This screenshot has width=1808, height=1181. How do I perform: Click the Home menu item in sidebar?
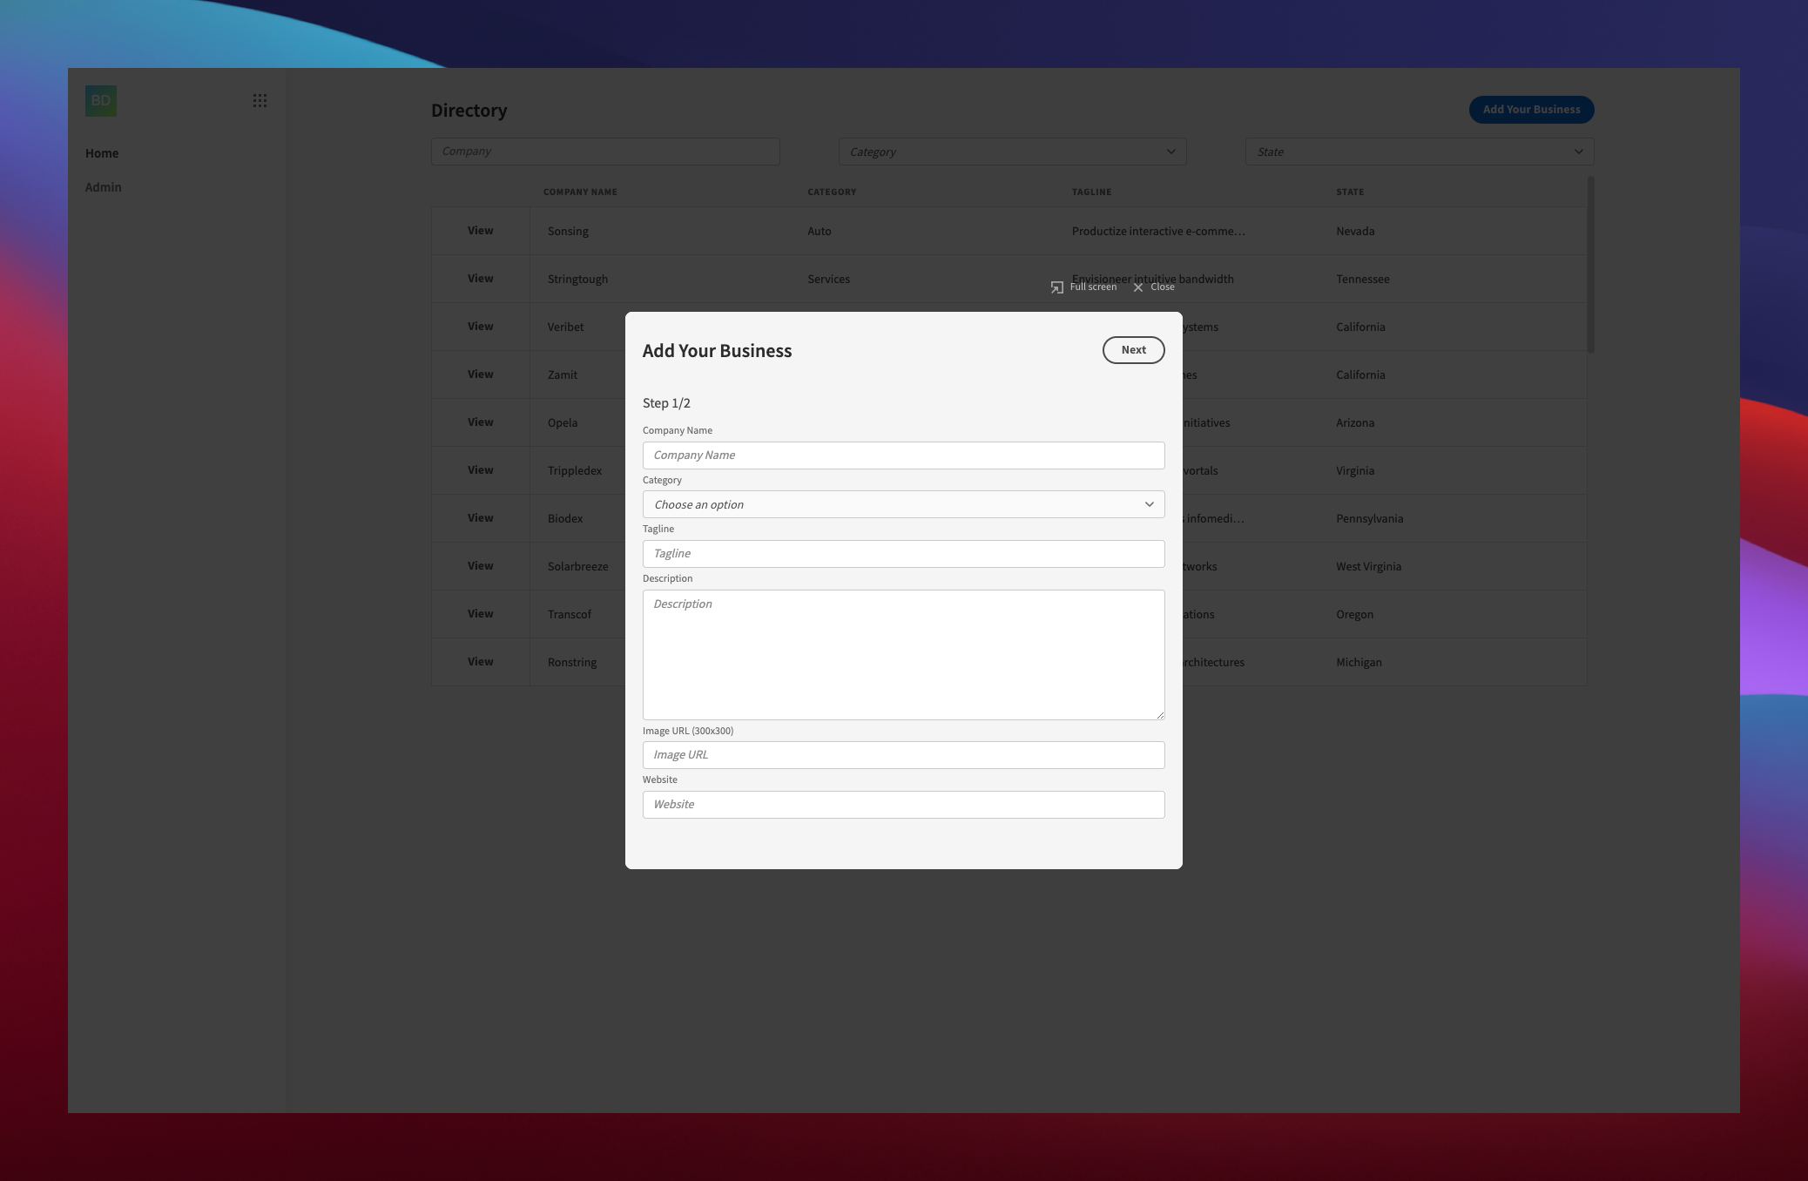point(102,152)
